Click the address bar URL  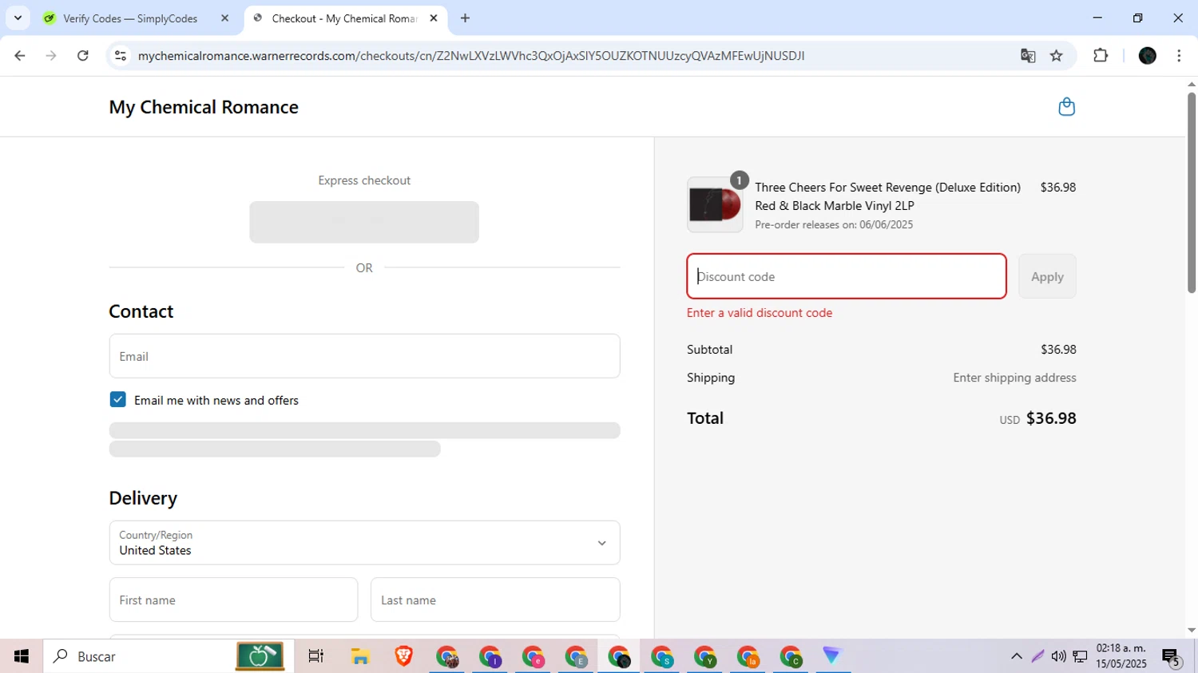pyautogui.click(x=470, y=56)
